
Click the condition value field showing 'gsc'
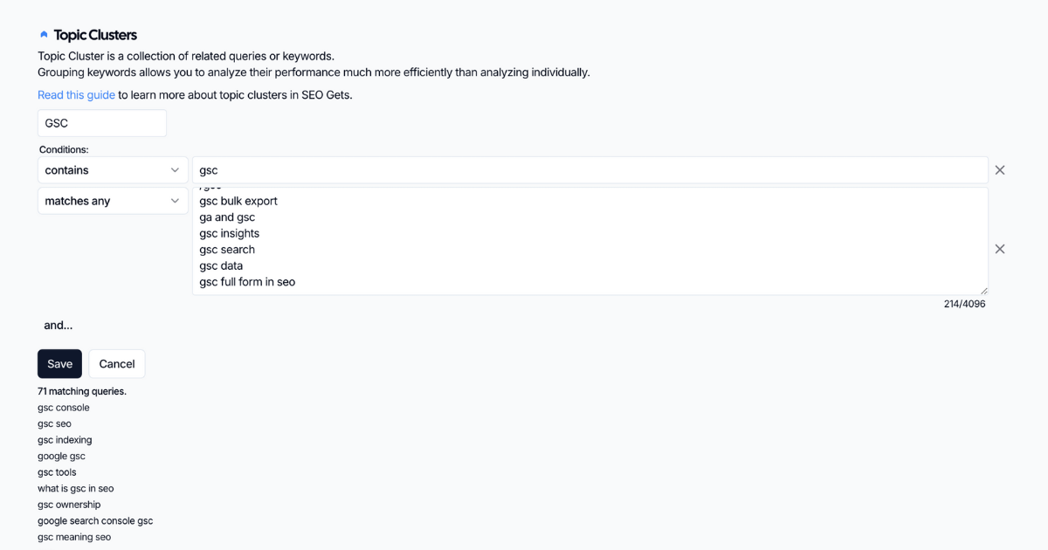click(x=589, y=169)
